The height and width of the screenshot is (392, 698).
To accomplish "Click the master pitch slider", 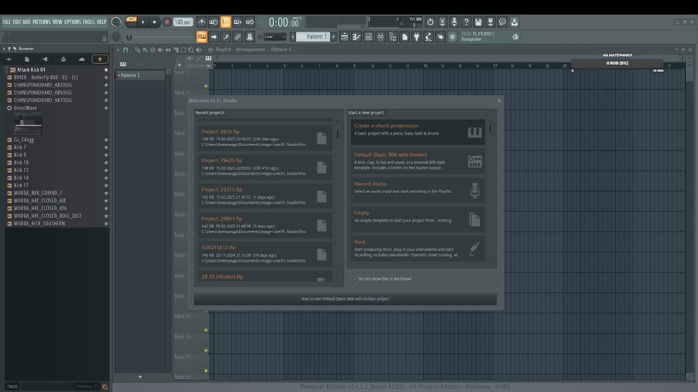I will 158,37.
